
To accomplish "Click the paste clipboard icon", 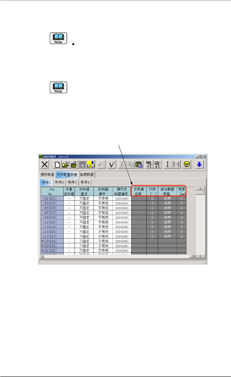I will click(139, 164).
